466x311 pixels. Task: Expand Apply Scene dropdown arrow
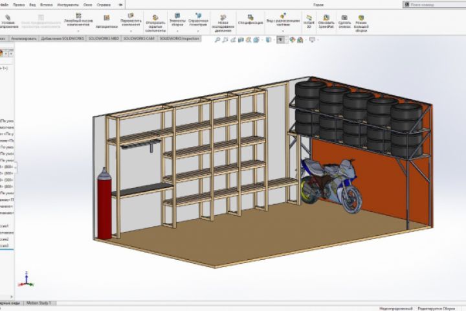point(305,40)
